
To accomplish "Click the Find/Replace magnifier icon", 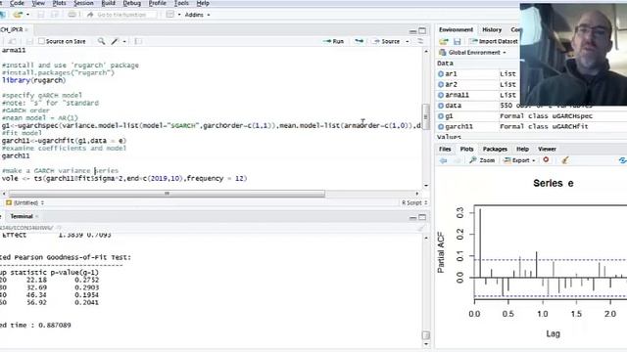I will (x=101, y=41).
